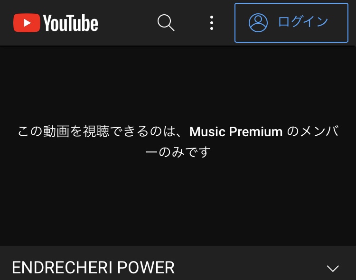The height and width of the screenshot is (280, 356).
Task: Tap the search icon beside YouTube logo
Action: (166, 23)
